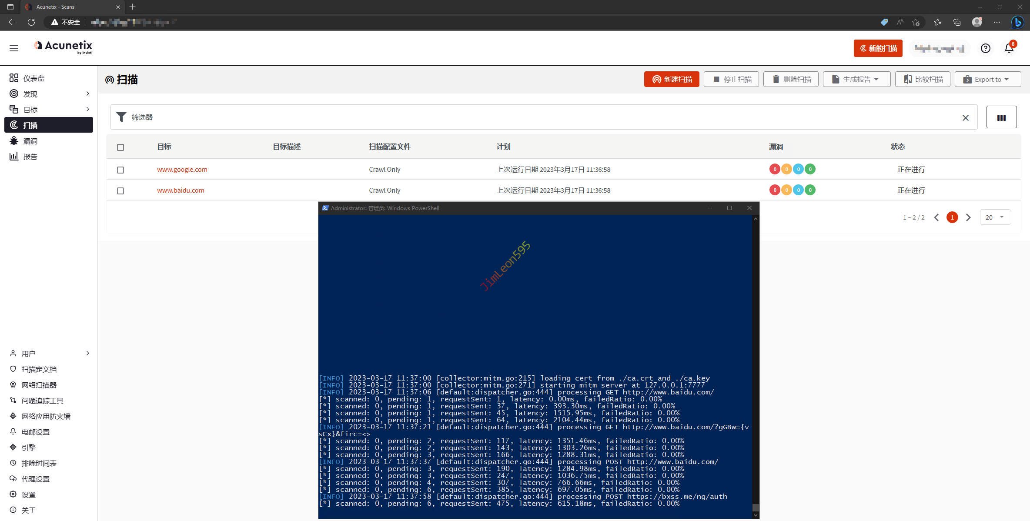Viewport: 1030px width, 521px height.
Task: Click the column chooser icon button
Action: tap(1001, 117)
